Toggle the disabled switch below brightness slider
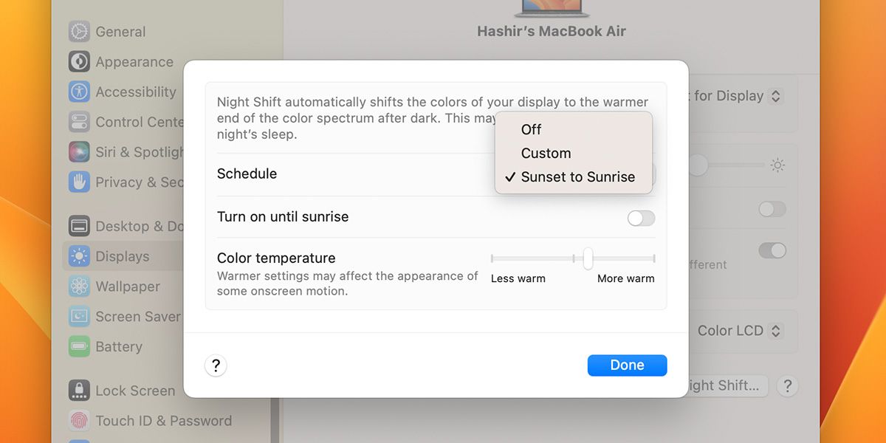Screen dimensions: 886x443 coord(772,209)
